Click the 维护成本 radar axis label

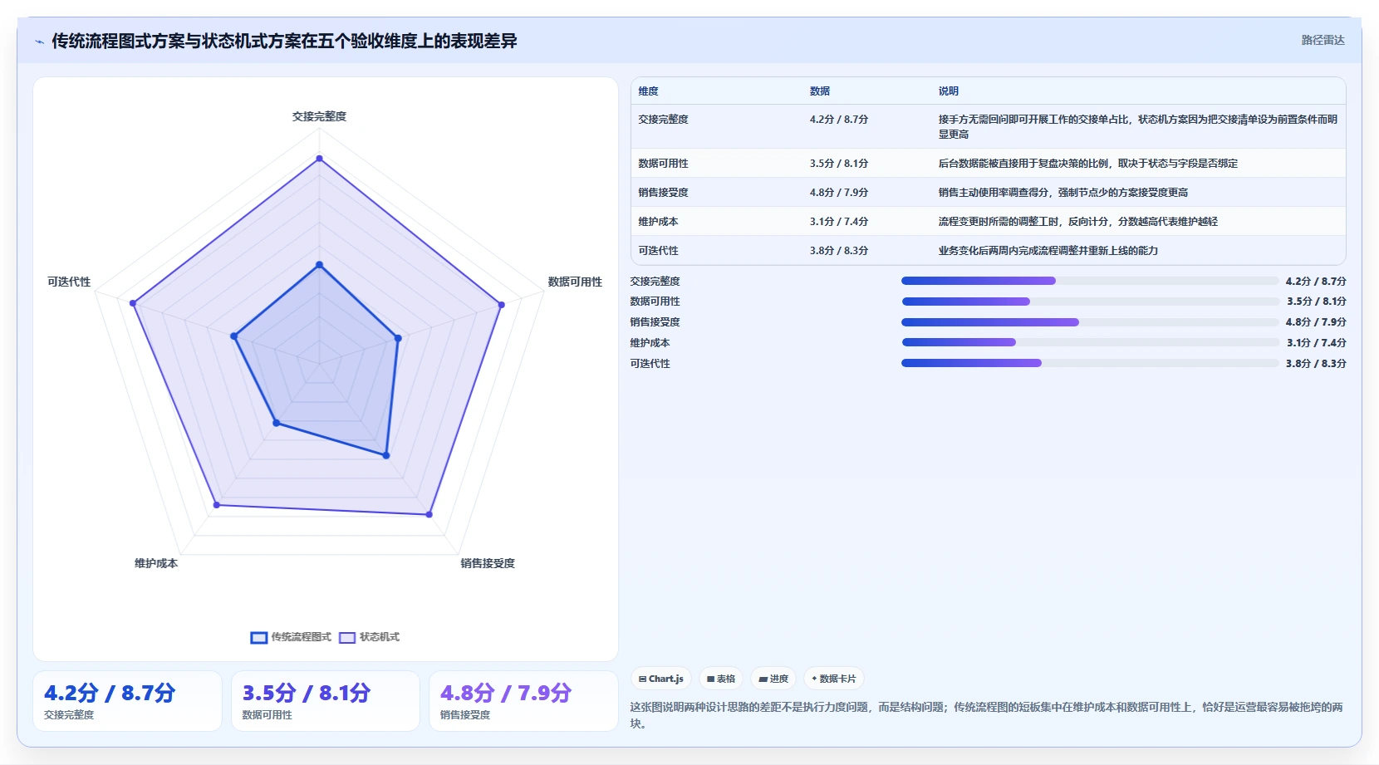coord(156,563)
